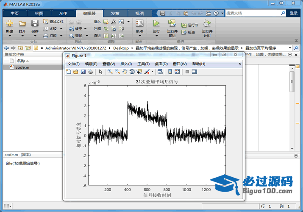
Task: Switch to the APP ribbon tab
Action: tap(63, 13)
